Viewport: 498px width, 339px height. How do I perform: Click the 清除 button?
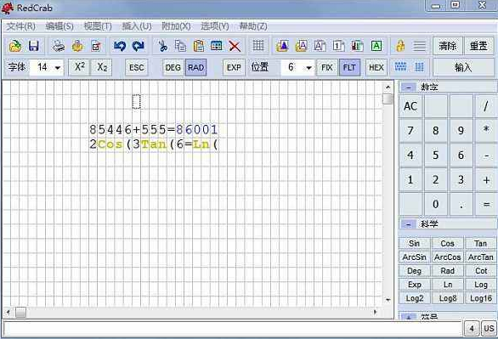click(x=448, y=47)
